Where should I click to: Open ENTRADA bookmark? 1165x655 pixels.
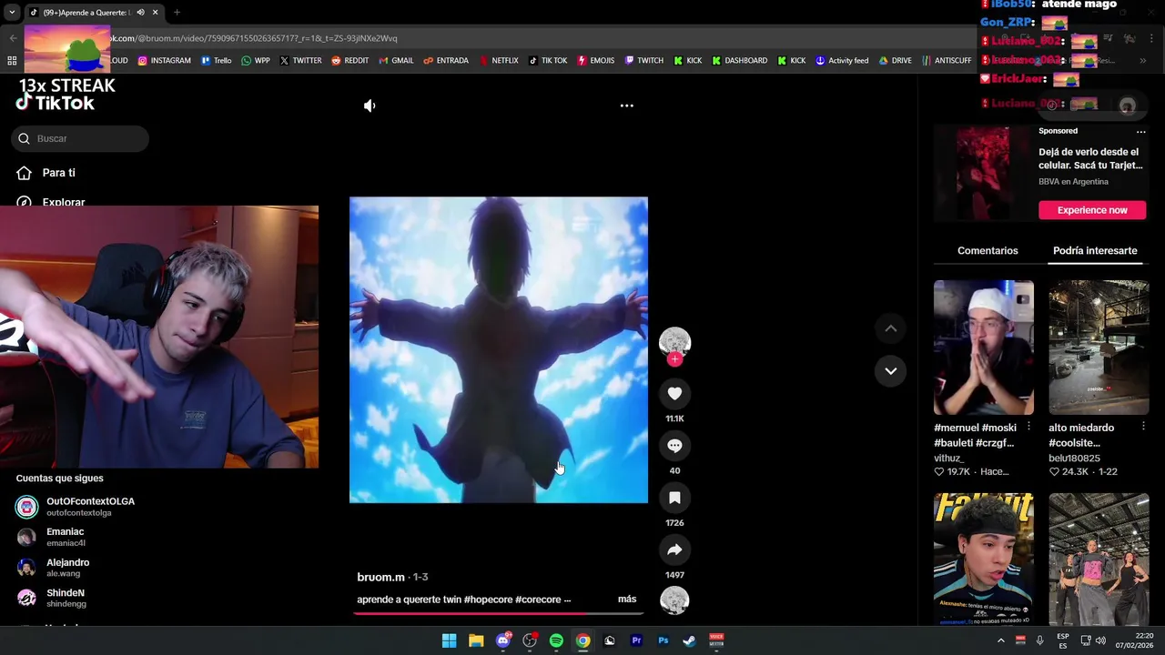pyautogui.click(x=446, y=61)
